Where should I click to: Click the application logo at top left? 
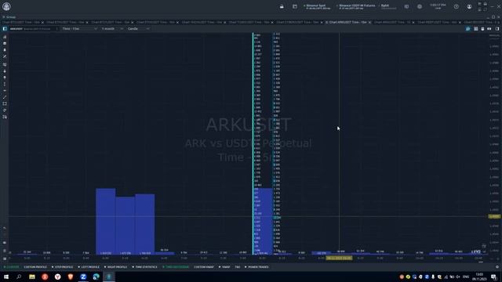point(6,6)
